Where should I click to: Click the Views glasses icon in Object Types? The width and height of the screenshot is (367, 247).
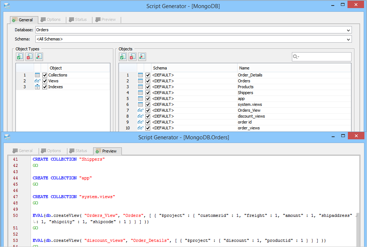coord(37,81)
